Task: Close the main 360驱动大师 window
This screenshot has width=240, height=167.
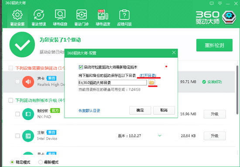Action: pyautogui.click(x=236, y=3)
